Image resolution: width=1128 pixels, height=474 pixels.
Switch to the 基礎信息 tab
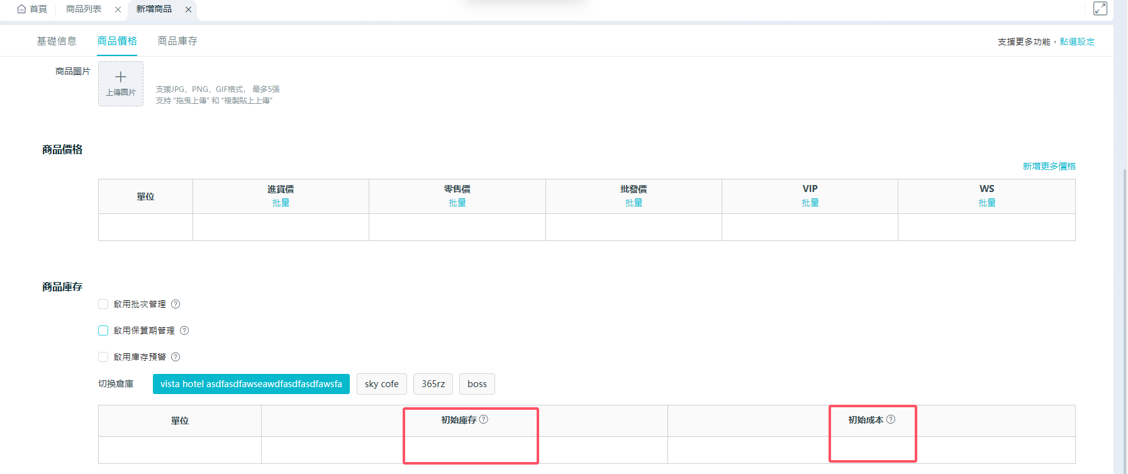pos(57,41)
